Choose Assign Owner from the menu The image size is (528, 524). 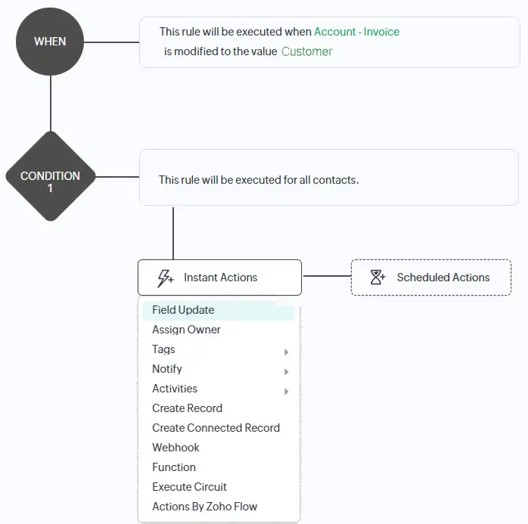coord(186,330)
